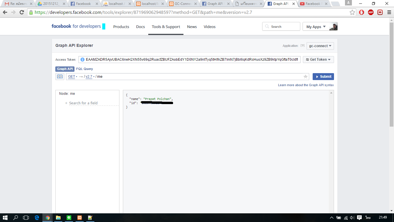Open the Wi-Fi network tray icon
This screenshot has width=394, height=222.
point(346,218)
